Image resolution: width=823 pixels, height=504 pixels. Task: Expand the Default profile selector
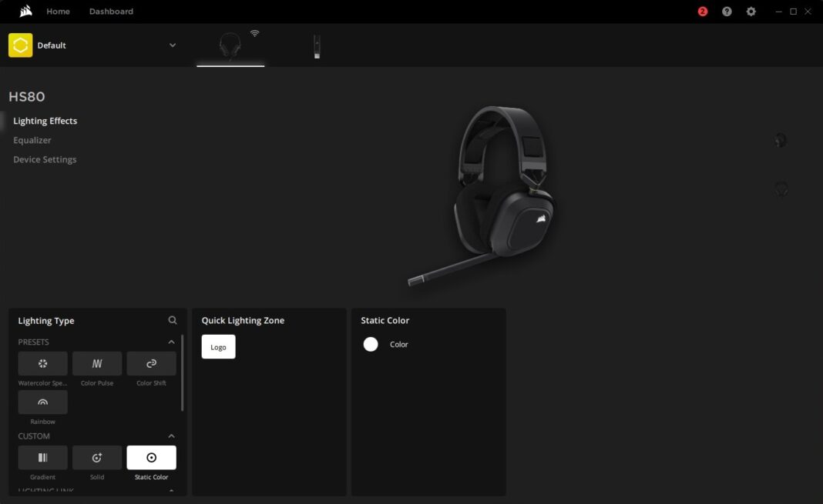[173, 45]
